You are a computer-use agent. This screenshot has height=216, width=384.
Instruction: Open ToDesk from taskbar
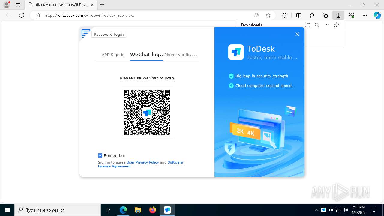[x=167, y=210]
